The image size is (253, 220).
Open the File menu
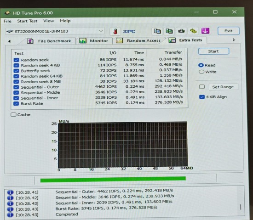click(x=7, y=21)
